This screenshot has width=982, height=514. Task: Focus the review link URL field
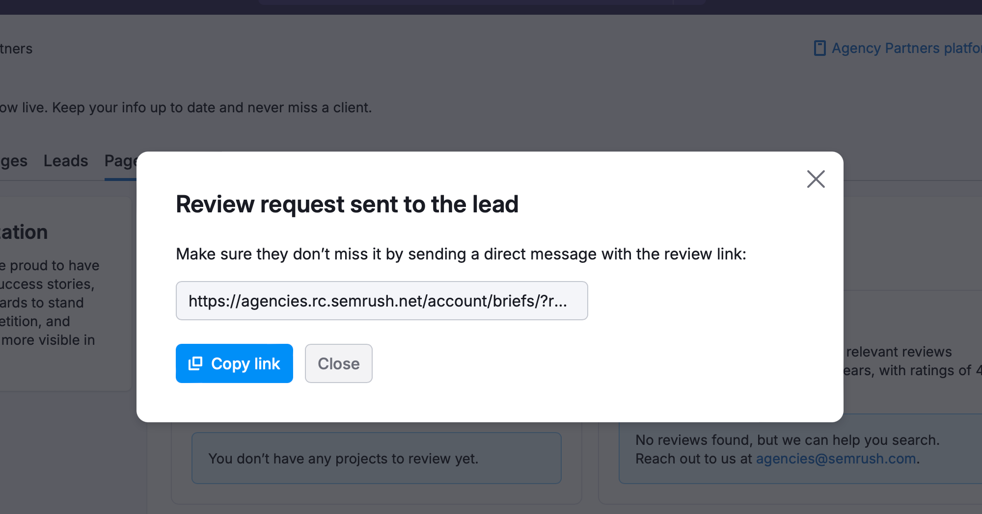382,301
